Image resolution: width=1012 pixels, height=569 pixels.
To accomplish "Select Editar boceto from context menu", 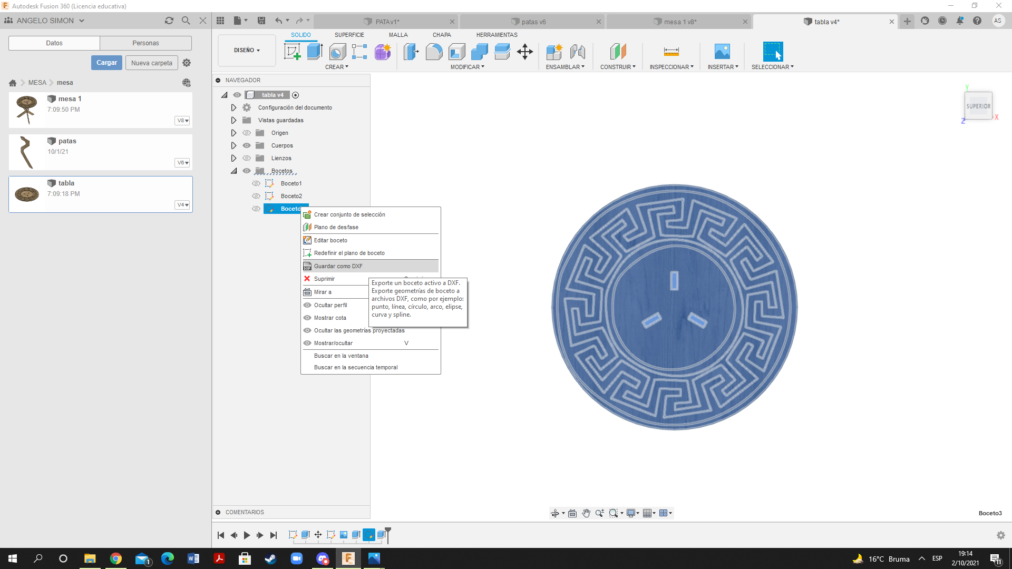I will coord(371,240).
